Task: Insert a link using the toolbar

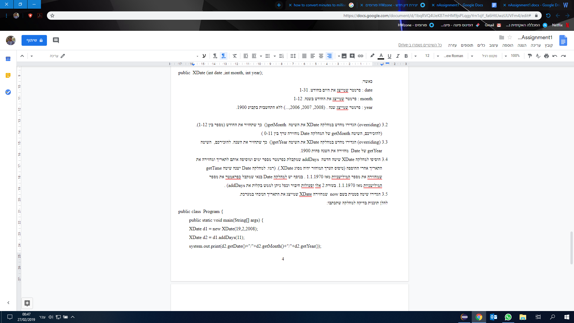Action: pyautogui.click(x=361, y=56)
